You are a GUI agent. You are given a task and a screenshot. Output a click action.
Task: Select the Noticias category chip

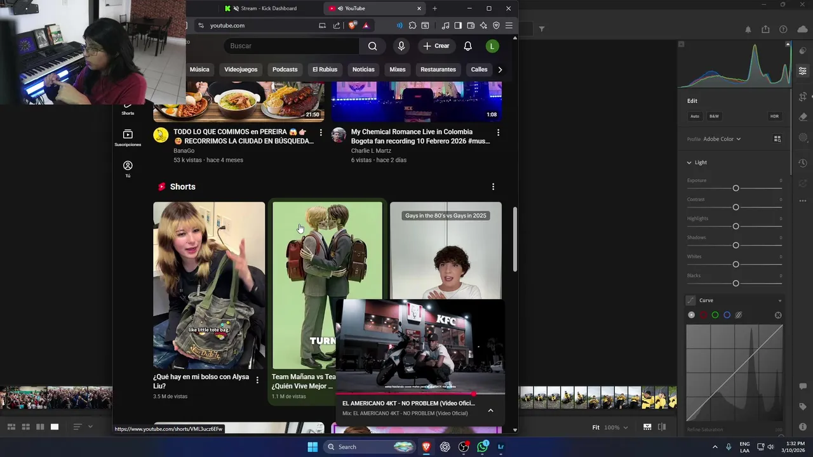363,69
